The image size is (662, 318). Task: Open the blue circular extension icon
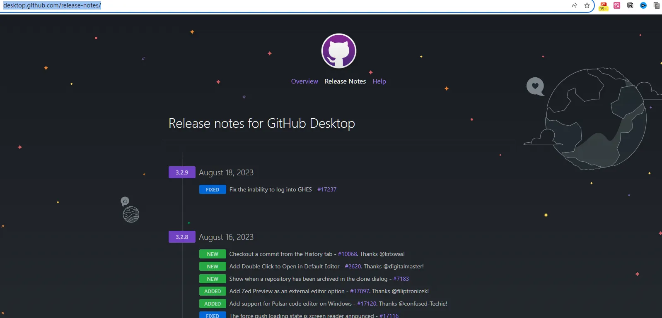643,5
